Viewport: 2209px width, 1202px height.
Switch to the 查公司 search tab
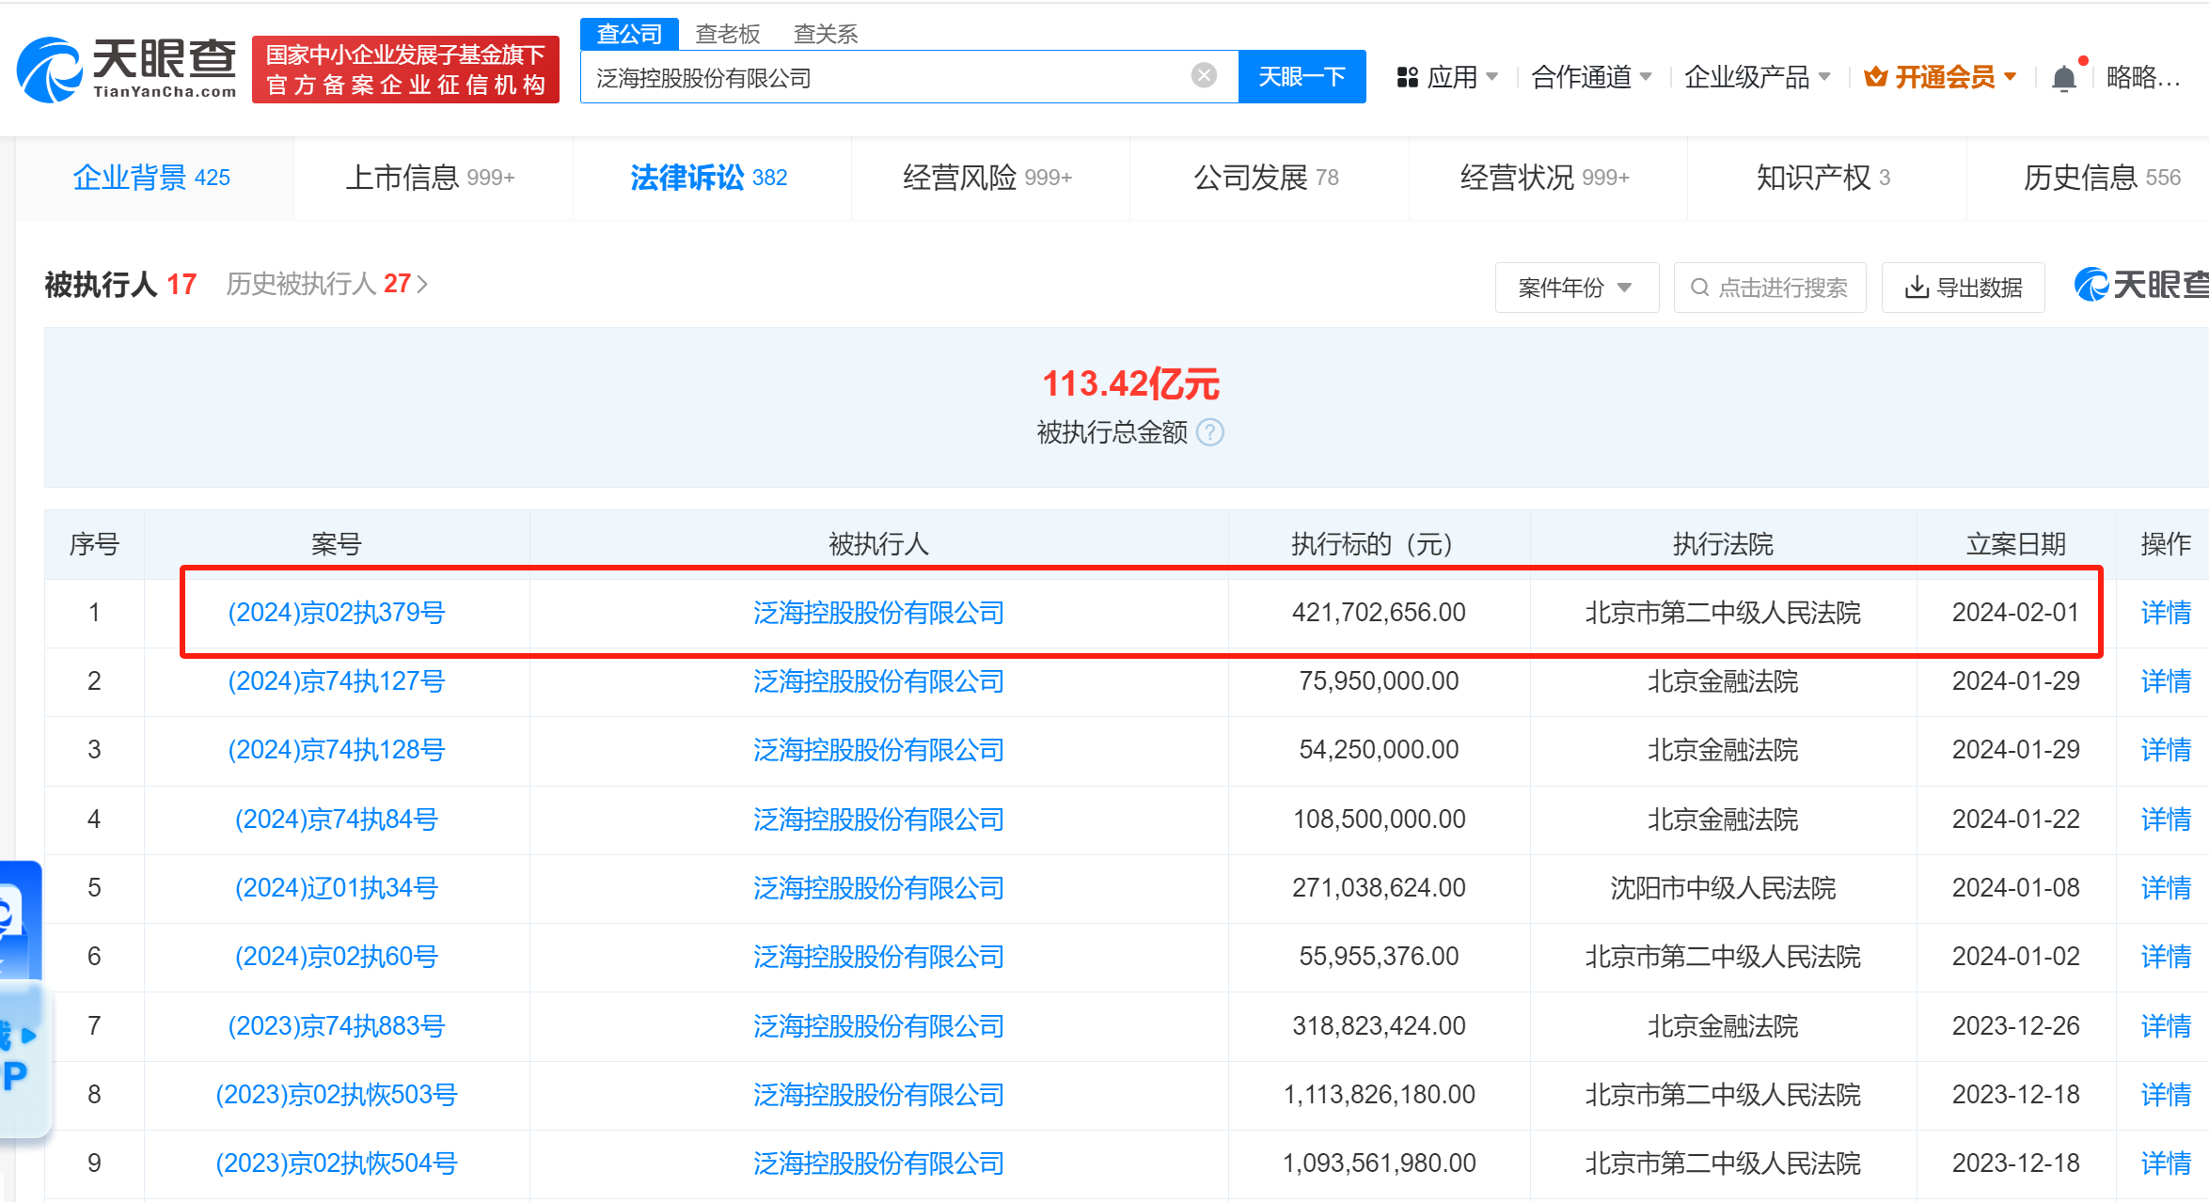(x=629, y=34)
